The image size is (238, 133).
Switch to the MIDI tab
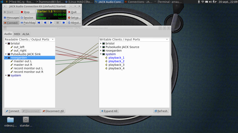pyautogui.click(x=17, y=34)
